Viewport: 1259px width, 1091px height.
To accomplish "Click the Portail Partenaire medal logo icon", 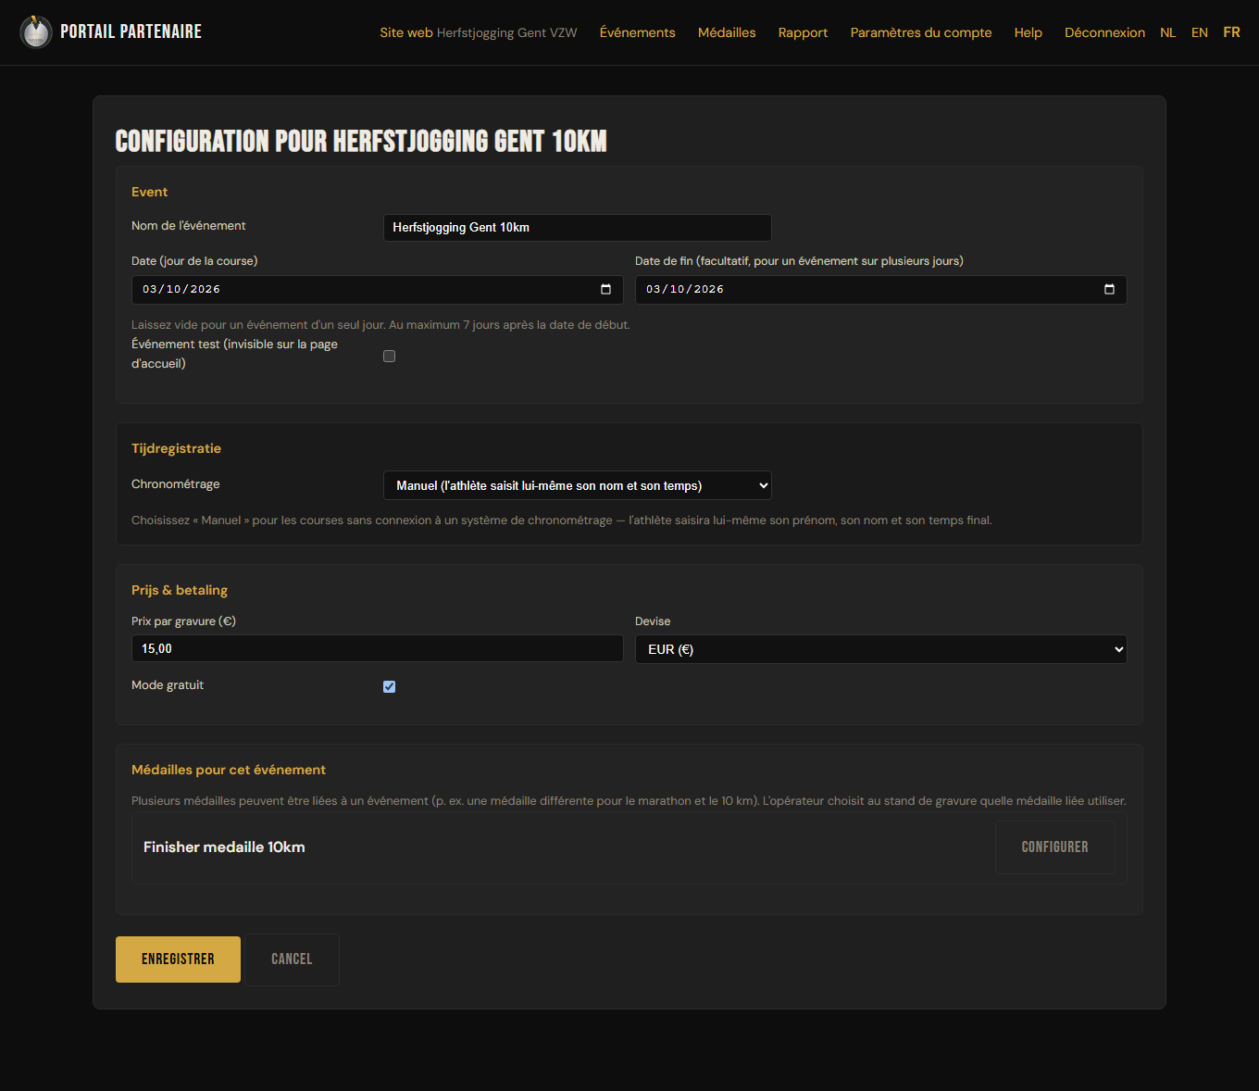I will pyautogui.click(x=36, y=32).
